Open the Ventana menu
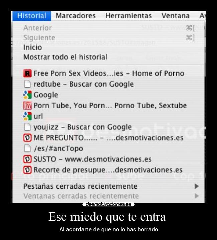 point(176,16)
